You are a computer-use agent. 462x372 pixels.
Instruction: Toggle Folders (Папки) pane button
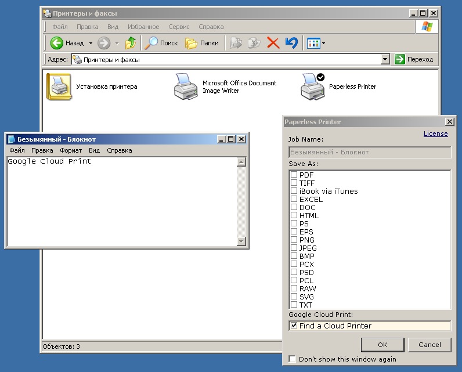202,43
